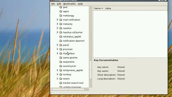Click the vertical scrollbar thumb of tree

(x=91, y=70)
